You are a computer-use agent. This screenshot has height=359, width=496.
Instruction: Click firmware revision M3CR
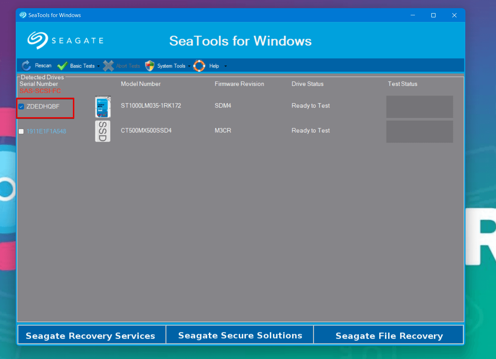pos(223,131)
